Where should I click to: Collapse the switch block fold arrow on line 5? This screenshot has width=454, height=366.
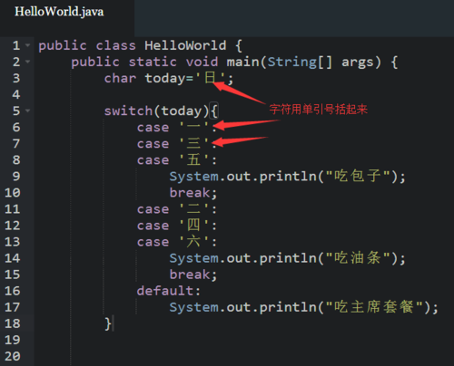pyautogui.click(x=28, y=111)
